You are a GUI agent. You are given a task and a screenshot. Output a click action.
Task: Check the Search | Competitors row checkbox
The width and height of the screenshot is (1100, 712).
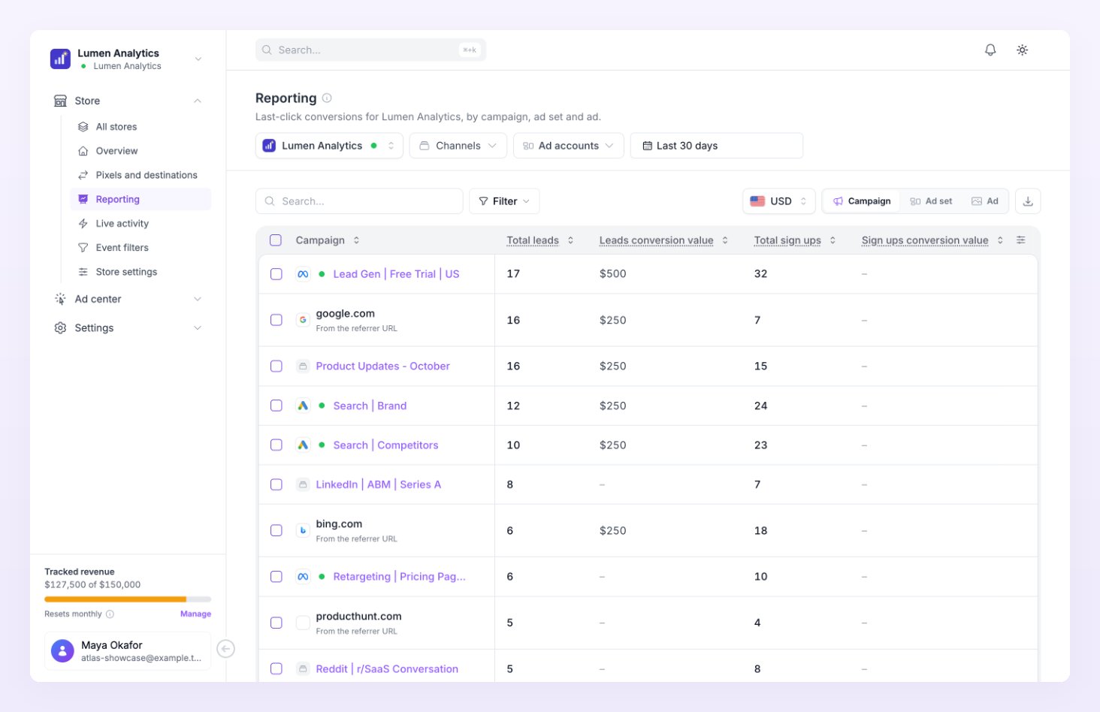click(277, 445)
